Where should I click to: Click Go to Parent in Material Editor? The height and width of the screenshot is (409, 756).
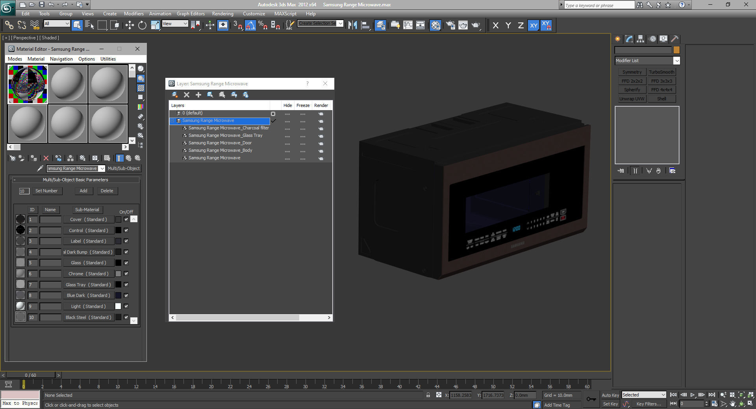pyautogui.click(x=128, y=158)
